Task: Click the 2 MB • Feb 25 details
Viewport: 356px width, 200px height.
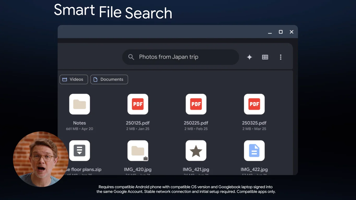Action: tap(196, 129)
